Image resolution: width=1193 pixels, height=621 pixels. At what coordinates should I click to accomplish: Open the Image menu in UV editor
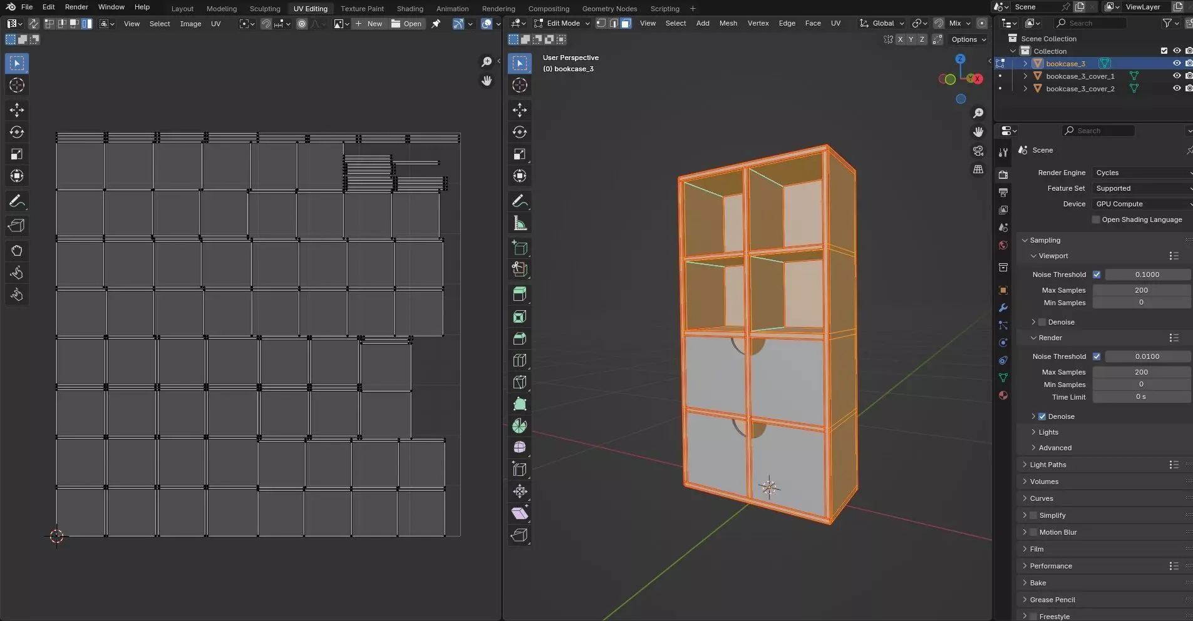pos(190,24)
